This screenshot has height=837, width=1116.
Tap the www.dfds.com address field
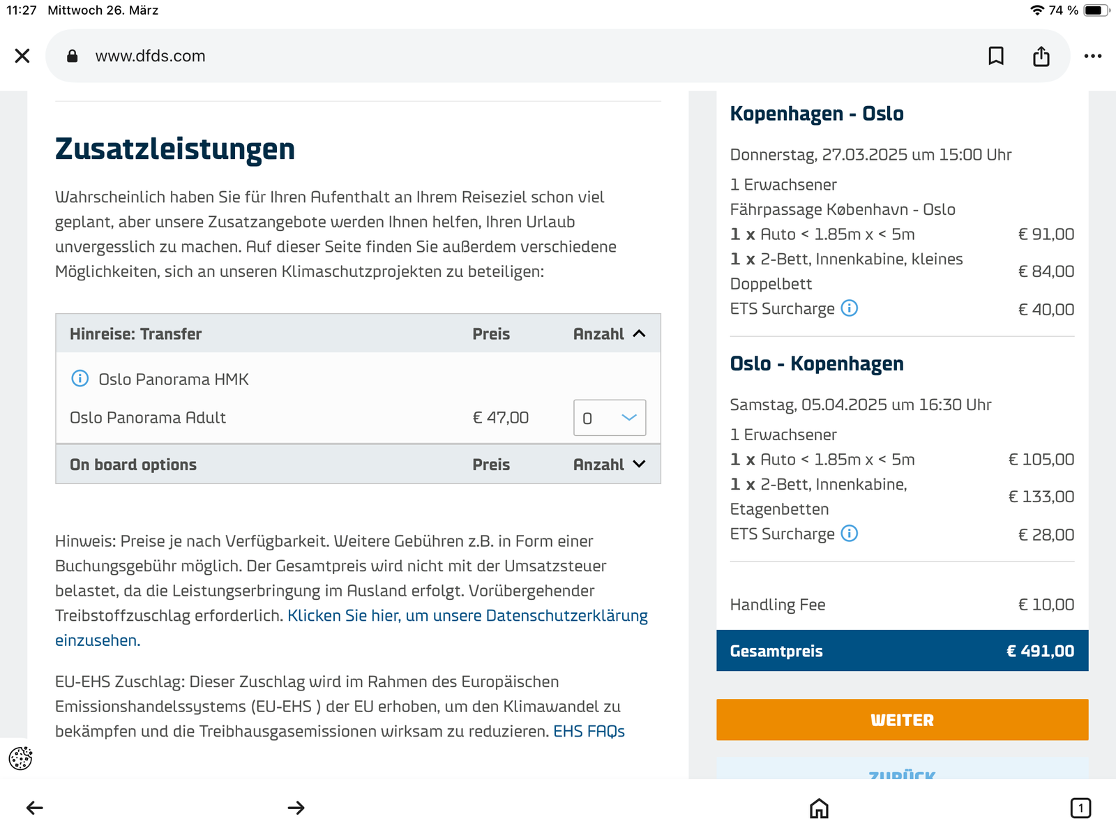coord(488,56)
